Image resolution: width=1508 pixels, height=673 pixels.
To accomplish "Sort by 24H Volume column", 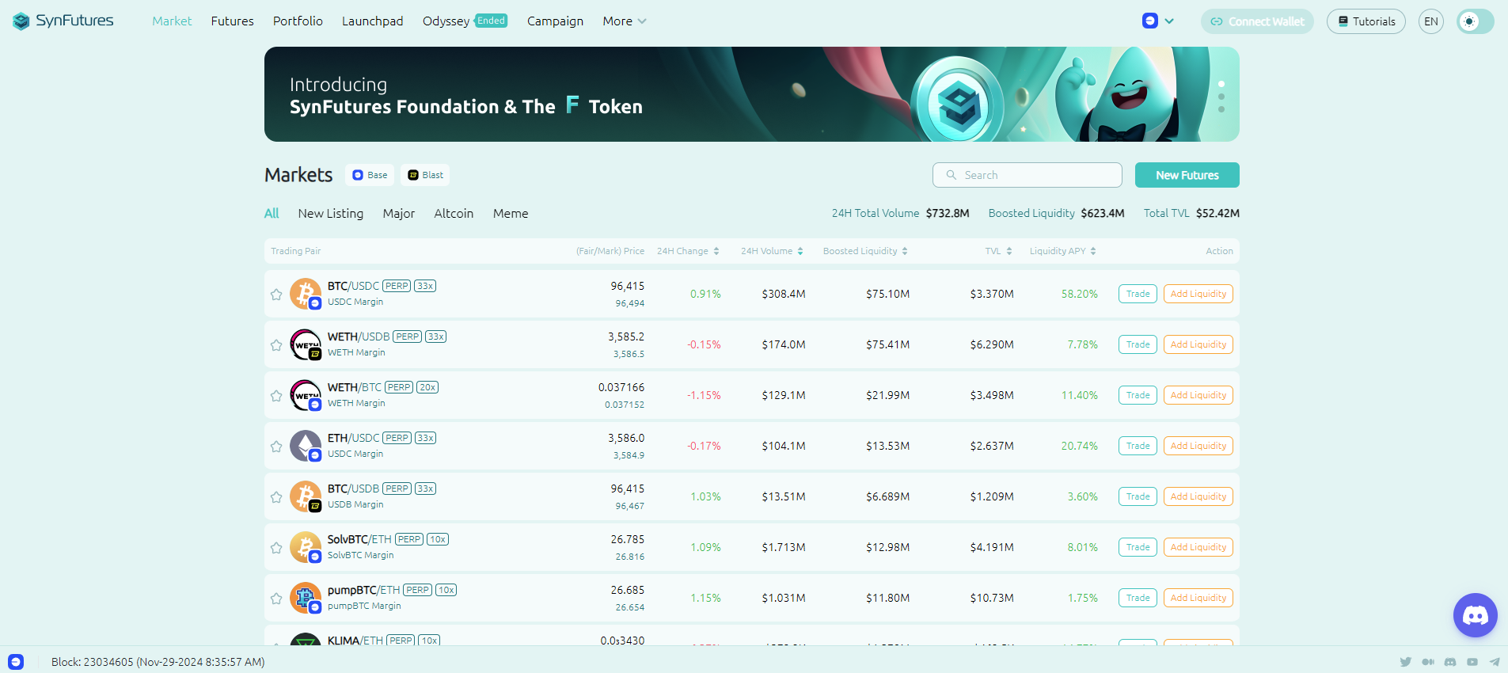I will coord(772,251).
